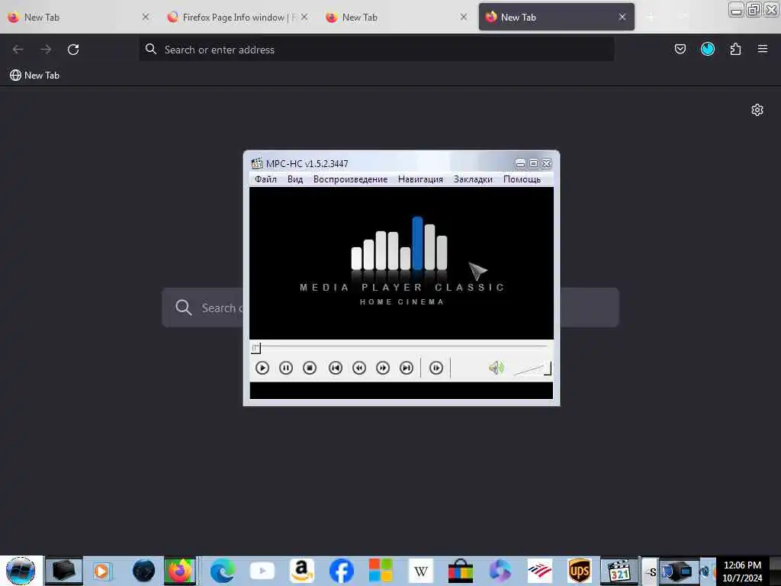
Task: Stop playback in MPC-HC
Action: [x=310, y=368]
